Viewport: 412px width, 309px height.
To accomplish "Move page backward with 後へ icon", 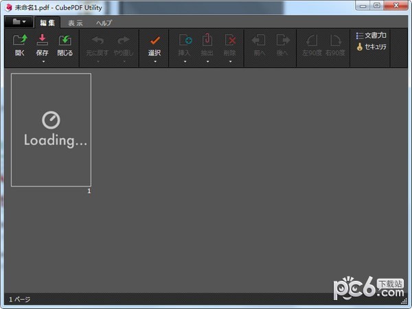I will click(x=282, y=41).
